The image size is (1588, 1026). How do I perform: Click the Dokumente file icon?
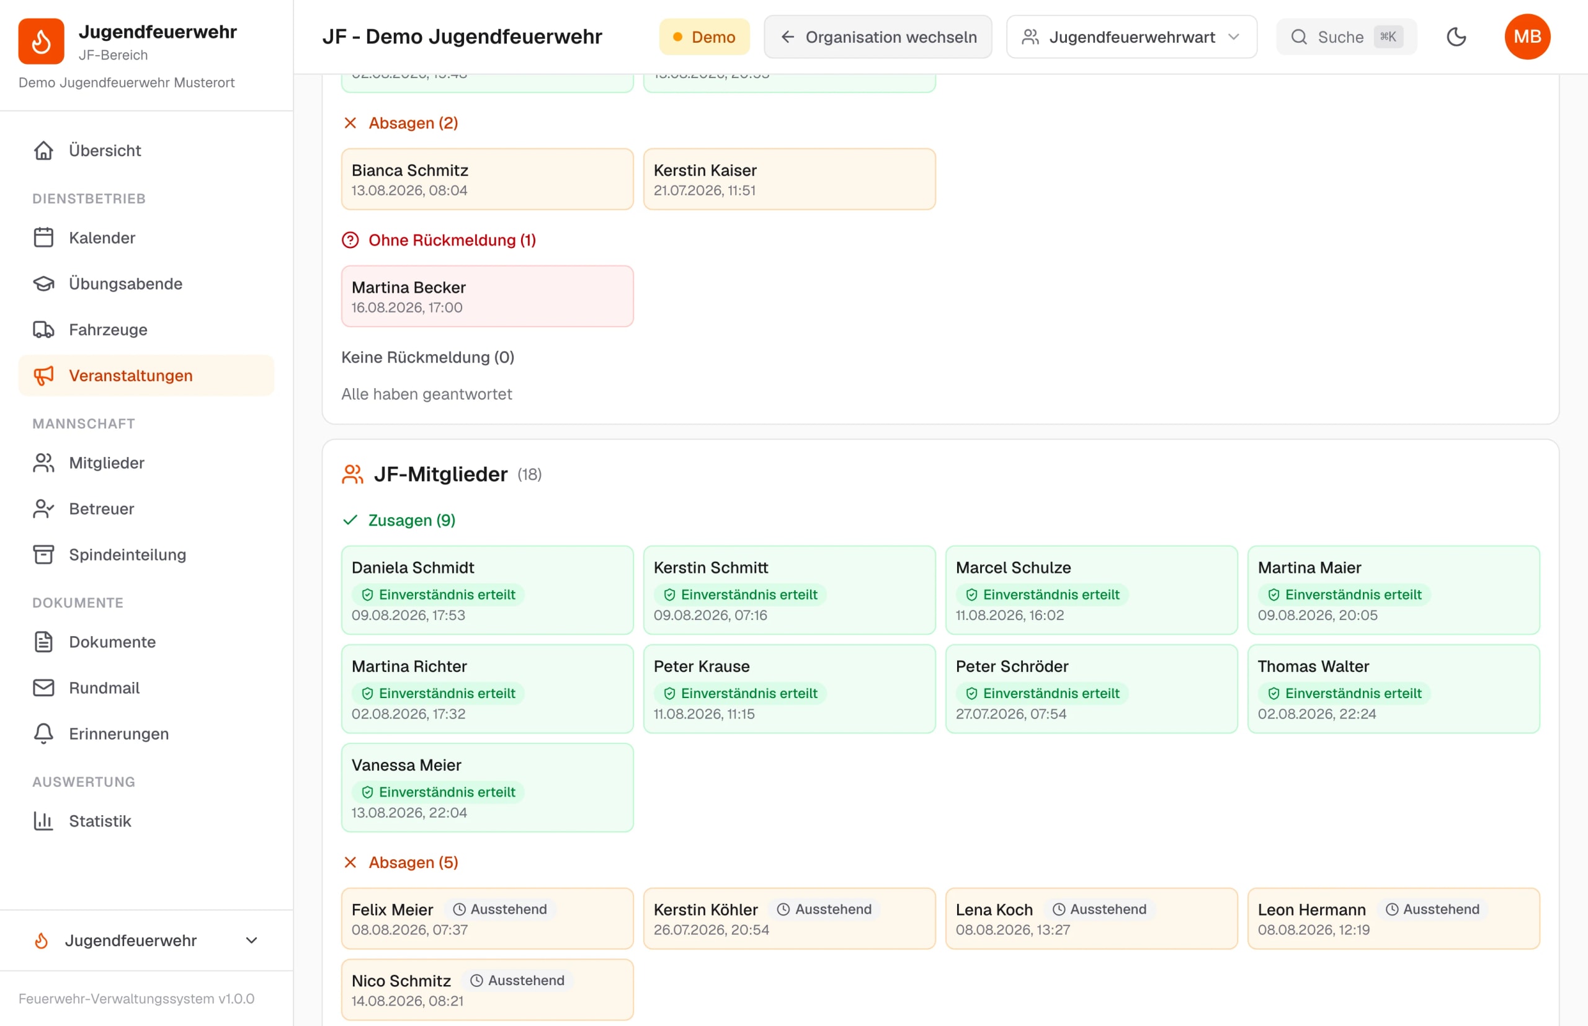[44, 642]
